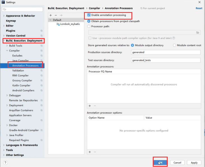The height and width of the screenshot is (167, 205).
Task: Click the project-level icon next to Excludes
Action: point(42,55)
